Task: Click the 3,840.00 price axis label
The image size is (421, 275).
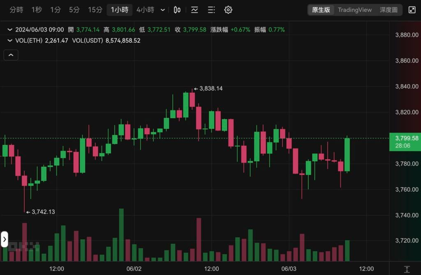Action: [407, 86]
